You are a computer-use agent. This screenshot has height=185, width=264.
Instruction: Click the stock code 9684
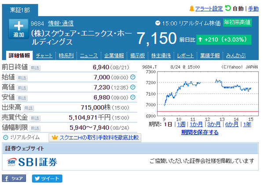pyautogui.click(x=37, y=24)
